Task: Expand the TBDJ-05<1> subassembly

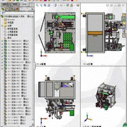Action: click(x=2, y=50)
